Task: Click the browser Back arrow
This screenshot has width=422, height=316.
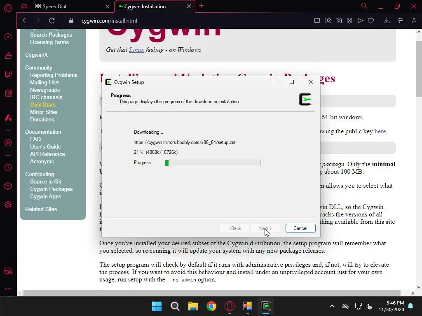Action: [x=24, y=21]
